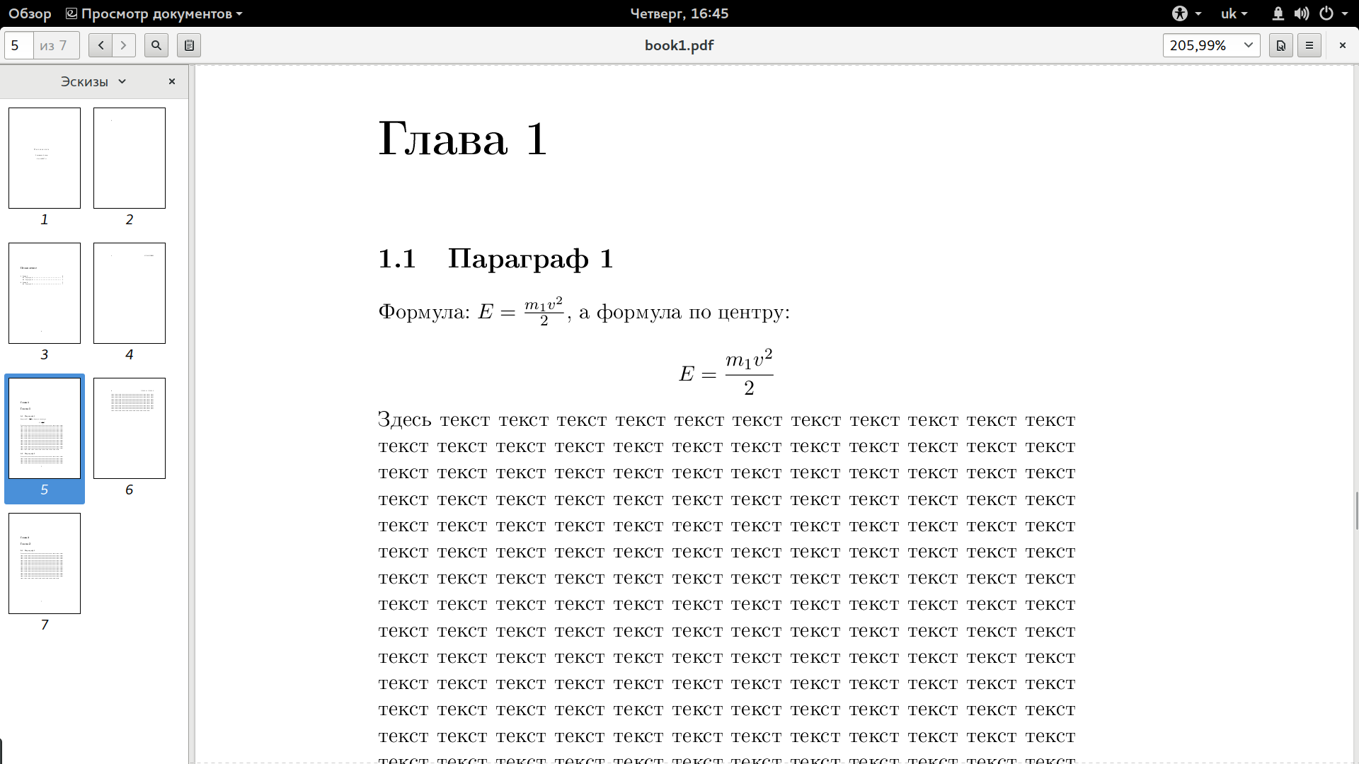Open the 205,99% zoom level dropdown
This screenshot has height=764, width=1359.
point(1211,45)
